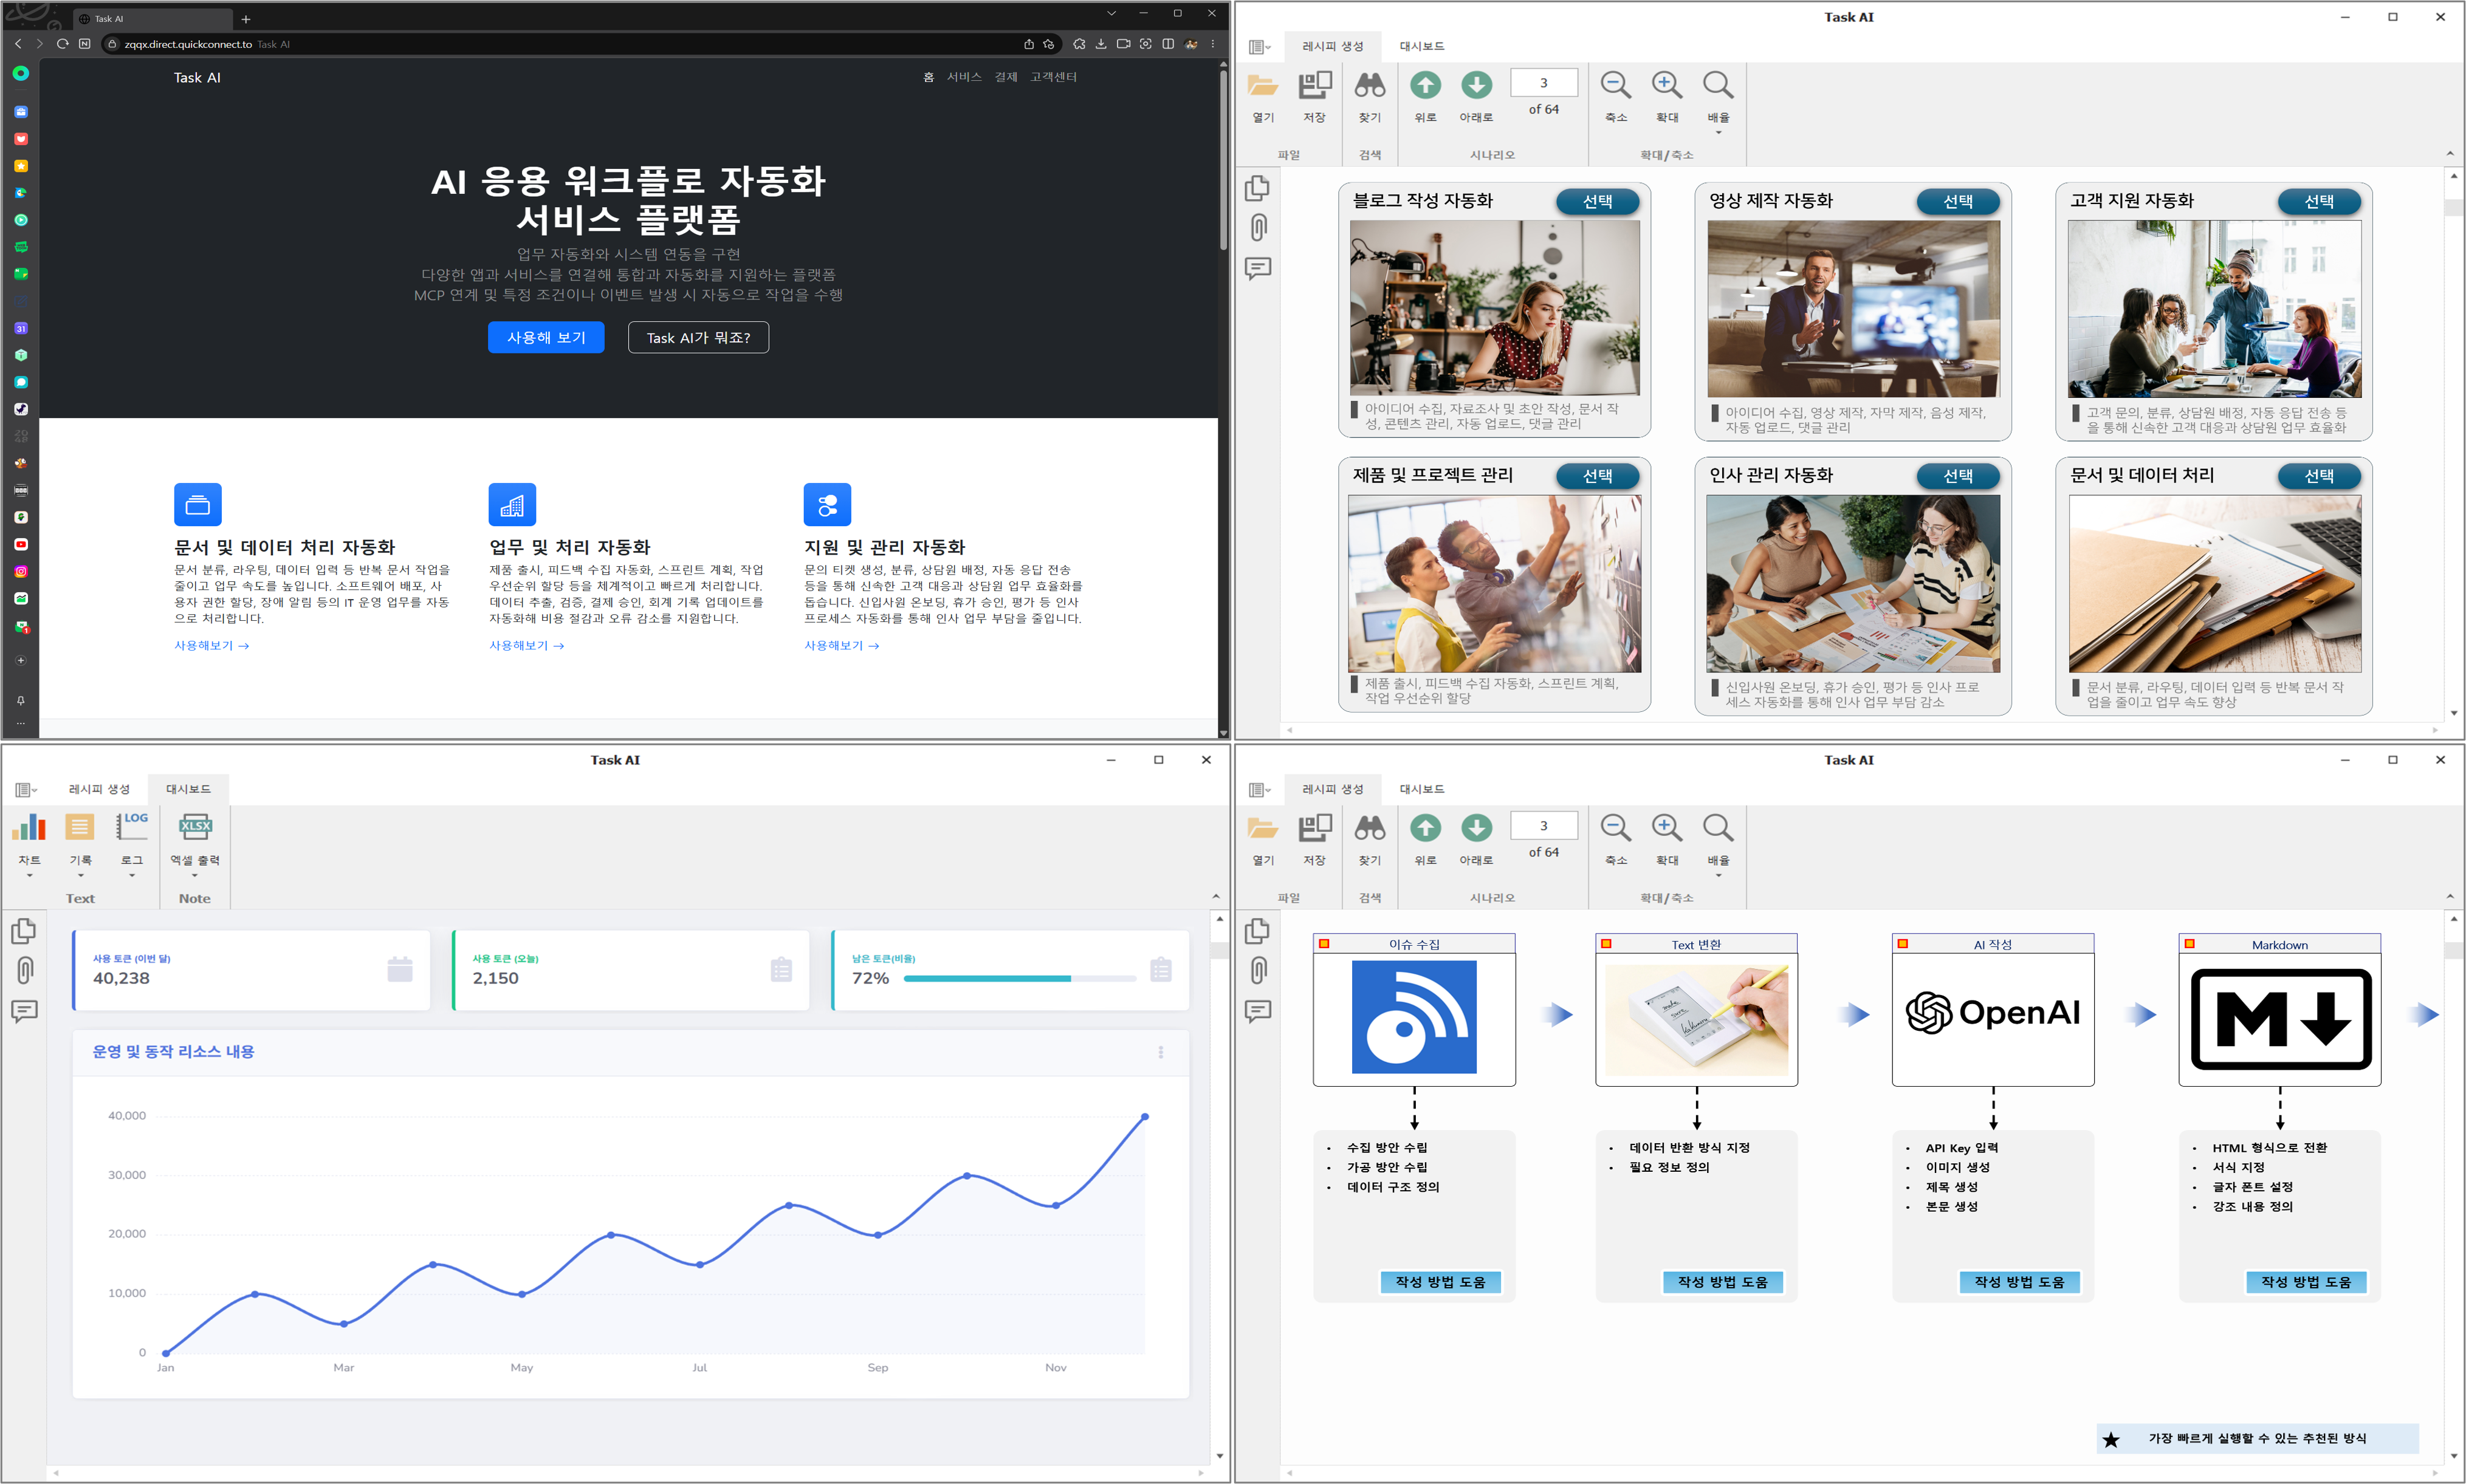Image resolution: width=2466 pixels, height=1484 pixels.
Task: Expand the 차트 dropdown in the dashboard ribbon
Action: tap(29, 876)
